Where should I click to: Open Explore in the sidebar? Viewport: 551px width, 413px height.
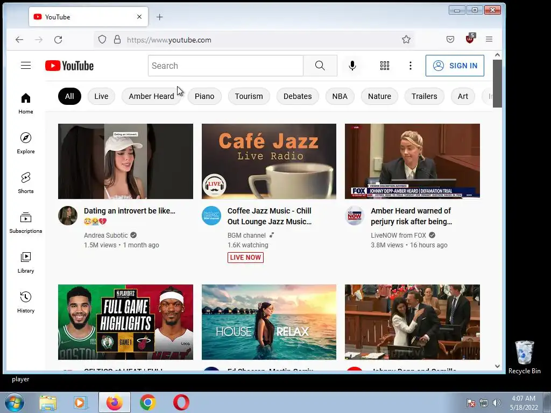pos(26,143)
